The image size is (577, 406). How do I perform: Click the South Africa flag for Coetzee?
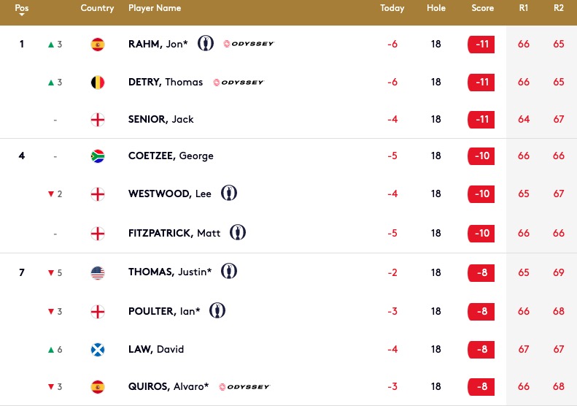[97, 156]
